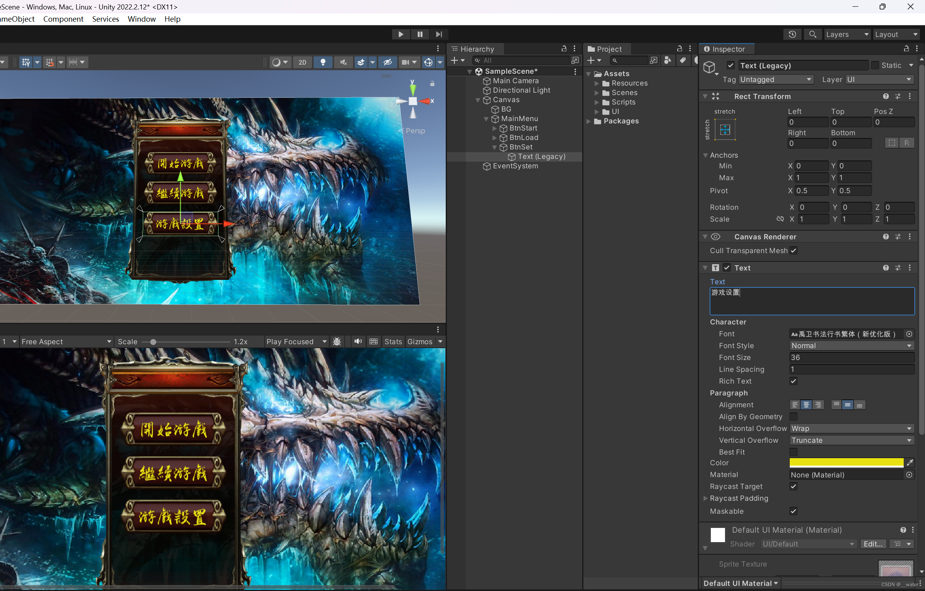Click the yellow Color swatch
Image resolution: width=925 pixels, height=591 pixels.
pos(847,462)
